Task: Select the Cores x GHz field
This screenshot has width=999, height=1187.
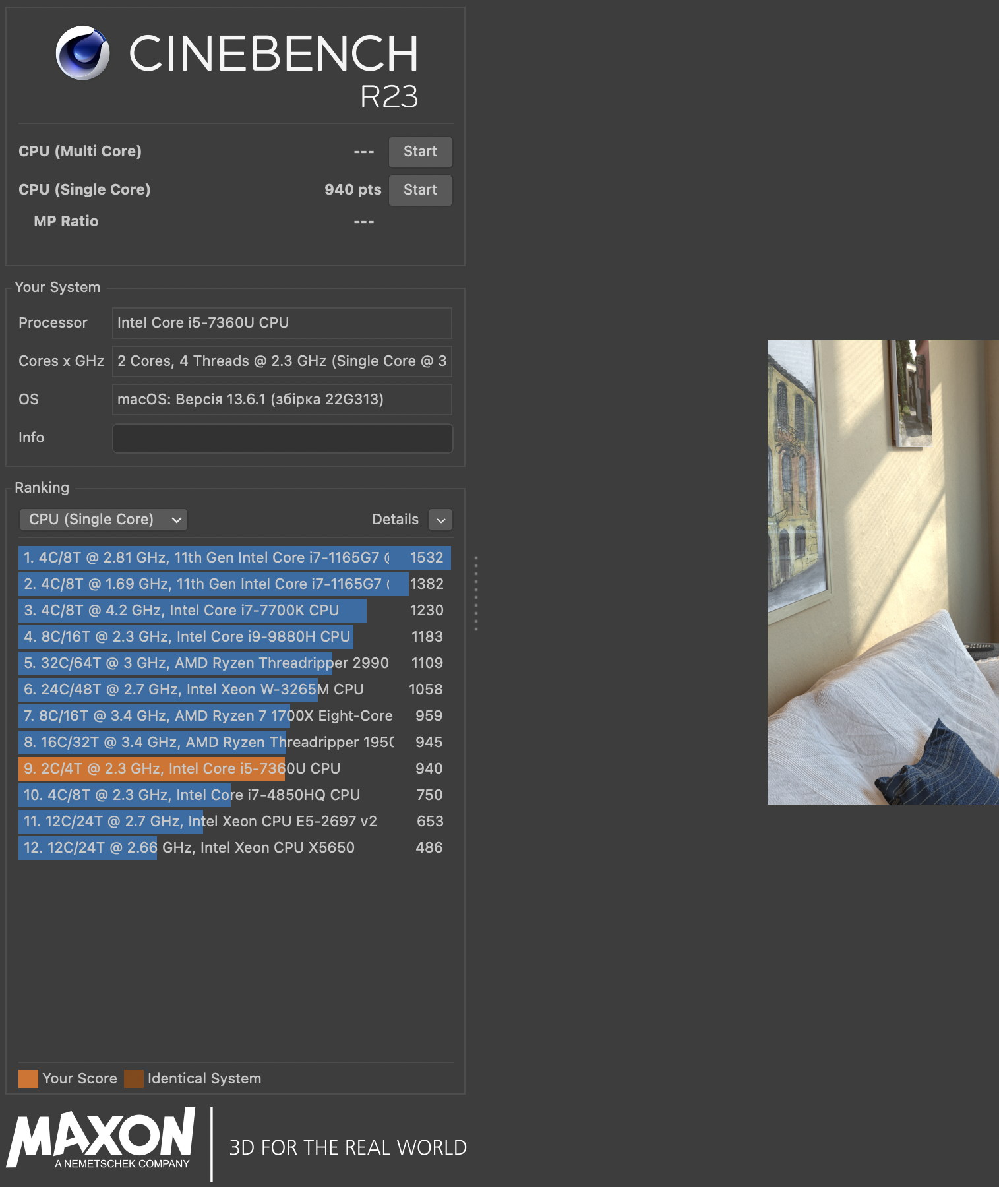Action: (282, 361)
